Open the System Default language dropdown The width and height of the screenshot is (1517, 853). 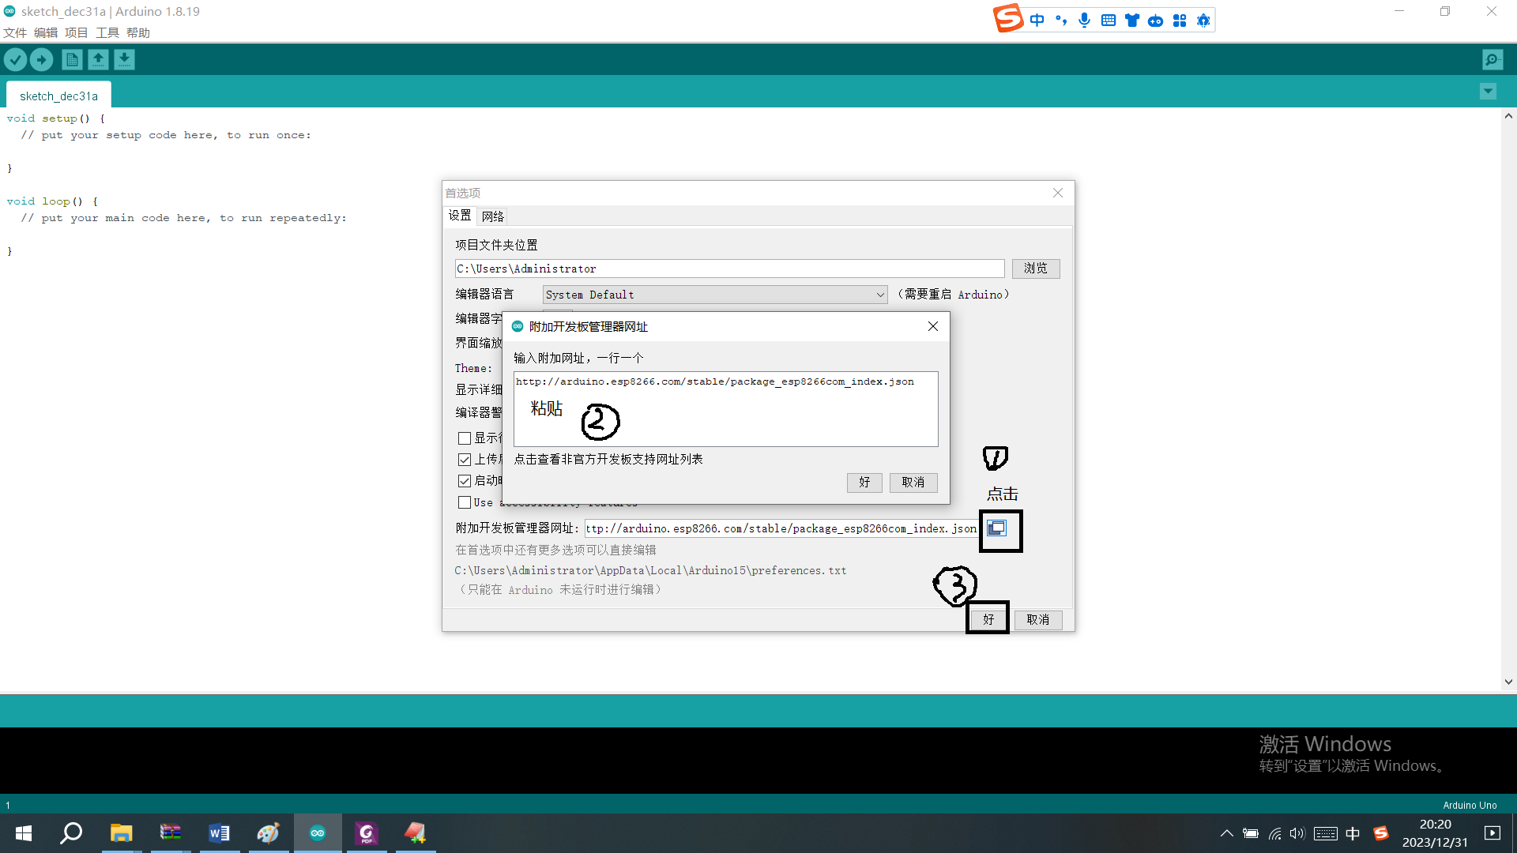tap(714, 295)
